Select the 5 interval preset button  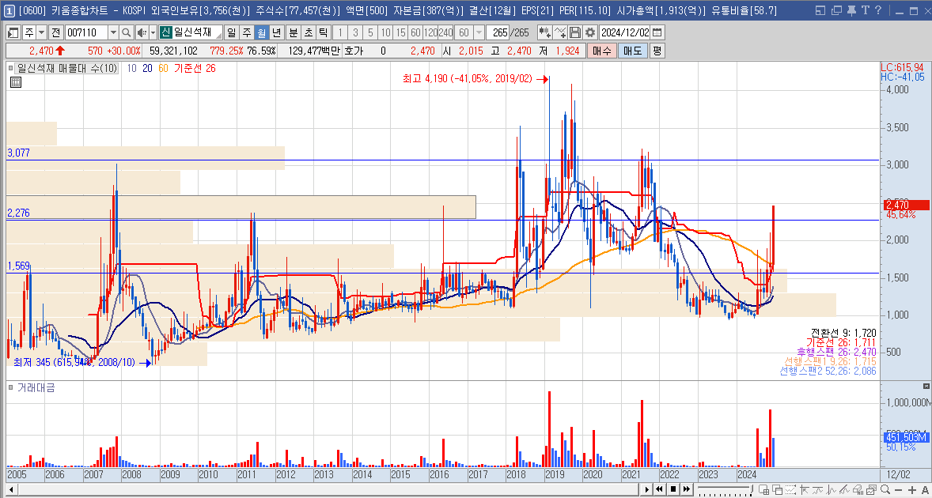coord(370,32)
